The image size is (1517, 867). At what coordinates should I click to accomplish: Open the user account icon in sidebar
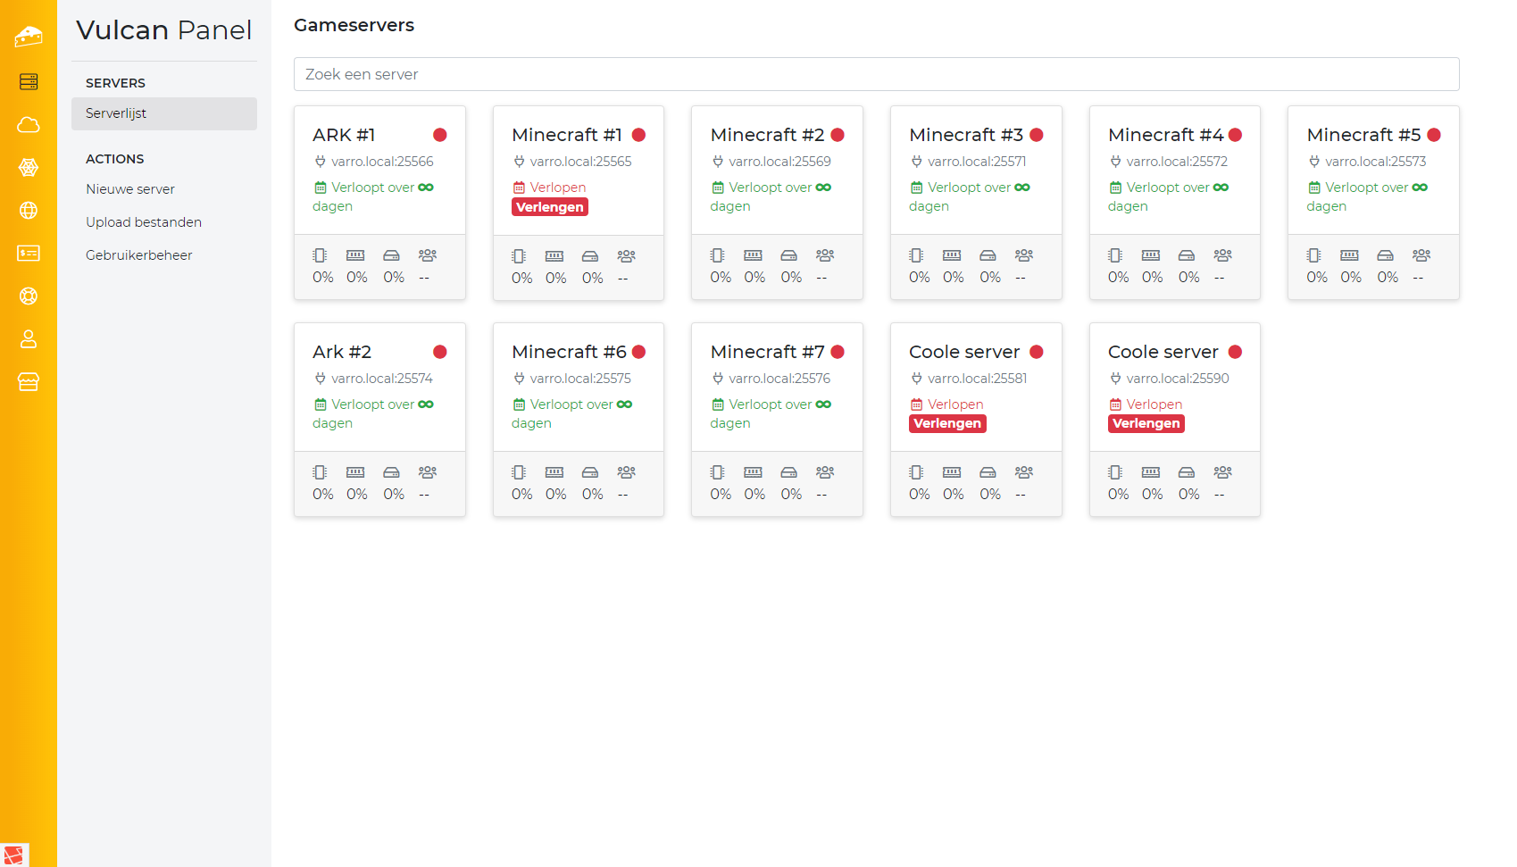point(29,339)
